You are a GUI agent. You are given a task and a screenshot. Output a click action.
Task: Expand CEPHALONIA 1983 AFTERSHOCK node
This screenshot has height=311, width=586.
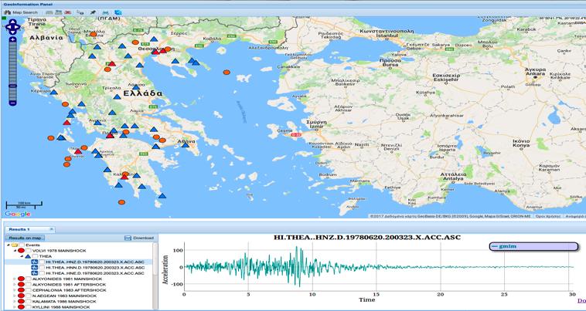15,290
